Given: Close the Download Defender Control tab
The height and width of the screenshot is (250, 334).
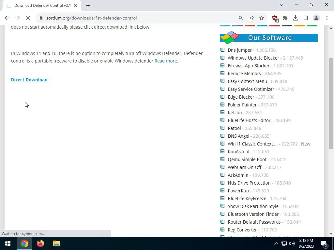Looking at the screenshot, I should [x=76, y=6].
